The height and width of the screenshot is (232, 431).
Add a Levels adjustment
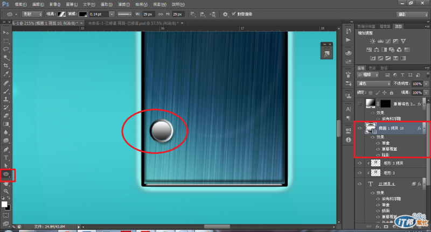coord(380,41)
